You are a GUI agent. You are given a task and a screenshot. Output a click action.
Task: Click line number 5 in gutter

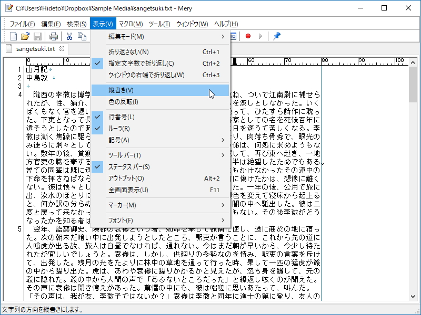(19, 229)
